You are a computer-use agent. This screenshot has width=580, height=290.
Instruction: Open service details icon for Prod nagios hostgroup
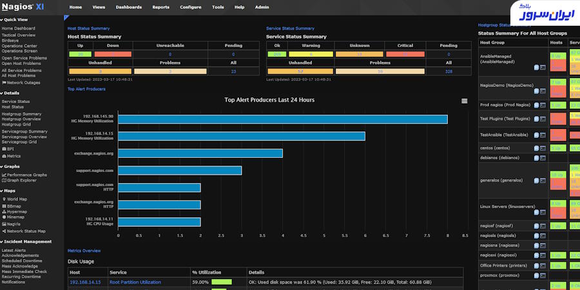tap(536, 105)
